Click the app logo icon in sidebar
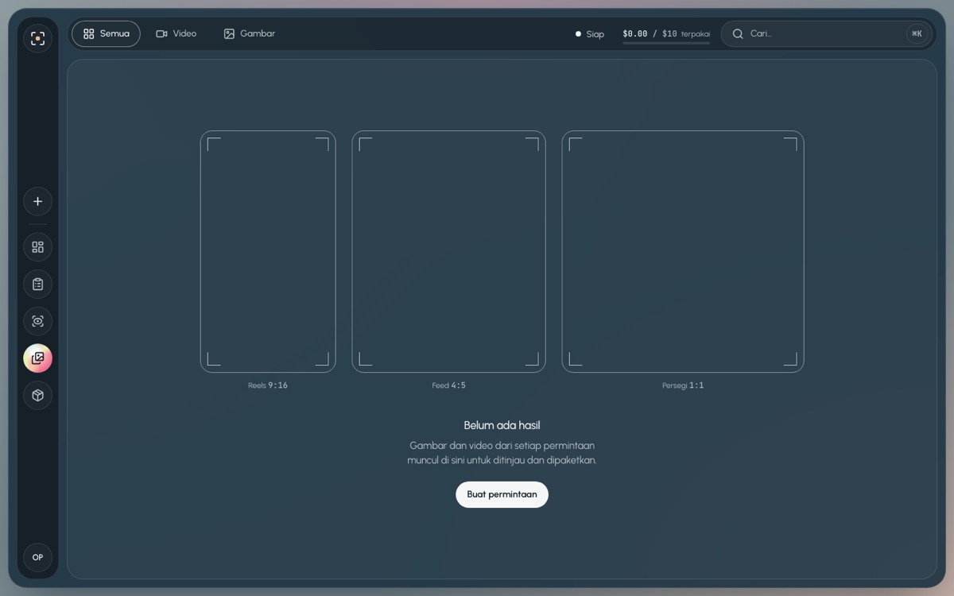Viewport: 954px width, 596px height. [37, 38]
